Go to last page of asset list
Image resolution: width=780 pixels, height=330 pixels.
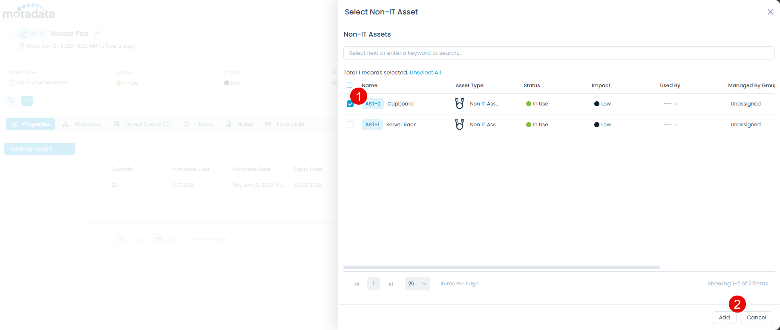coord(391,284)
